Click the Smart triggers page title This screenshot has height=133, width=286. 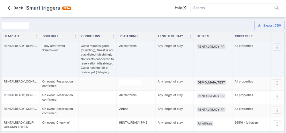43,8
